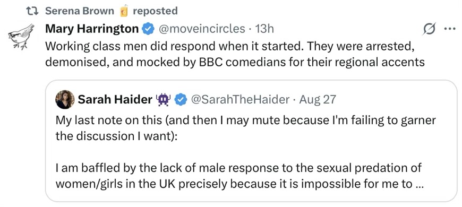This screenshot has height=207, width=462.
Task: Open Mary Harrington's bird avatar
Action: pos(21,36)
